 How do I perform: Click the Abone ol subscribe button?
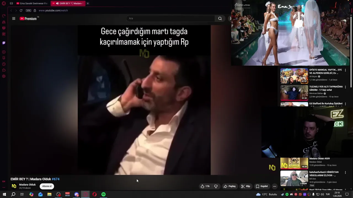click(47, 186)
